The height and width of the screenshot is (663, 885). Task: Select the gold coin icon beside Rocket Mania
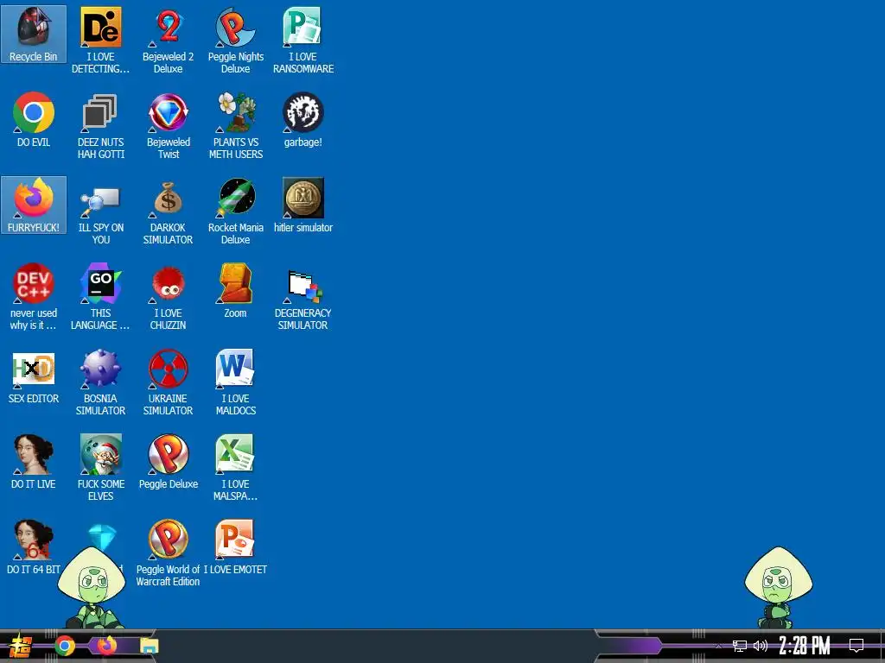tap(303, 205)
